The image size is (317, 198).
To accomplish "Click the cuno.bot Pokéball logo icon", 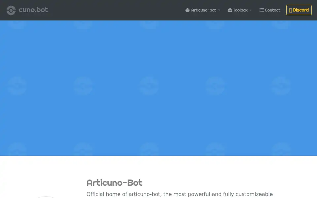I will tap(11, 10).
